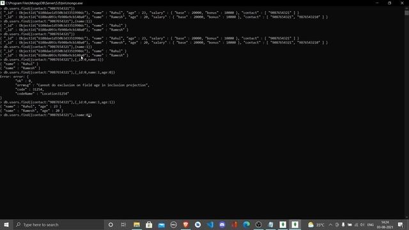
Task: Open the notification center
Action: pos(401,224)
